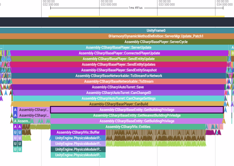234x166 pixels.
Task: Click the 1ms 491us duration label
Action: tap(136, 8)
